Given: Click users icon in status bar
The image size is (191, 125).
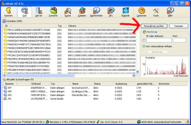Looking at the screenshot, I should (47, 122).
